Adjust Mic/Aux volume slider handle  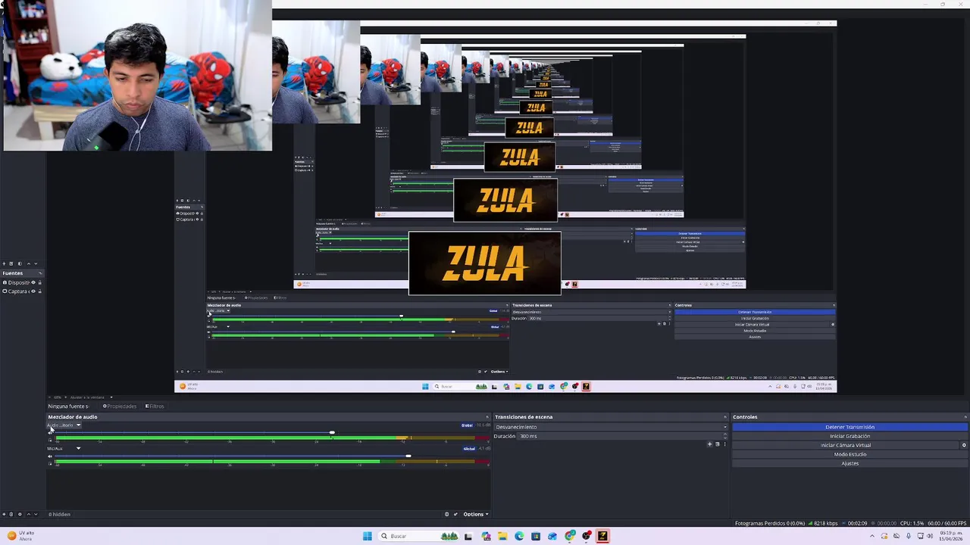408,456
